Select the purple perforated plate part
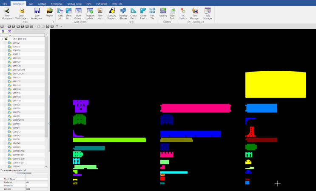 point(81,106)
